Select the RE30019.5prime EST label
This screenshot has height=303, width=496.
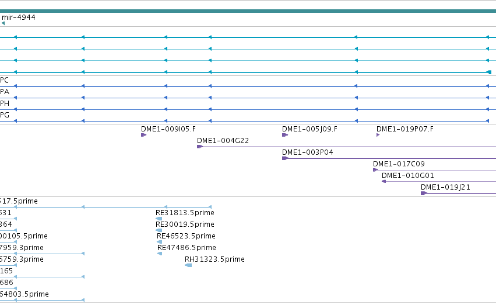click(185, 224)
